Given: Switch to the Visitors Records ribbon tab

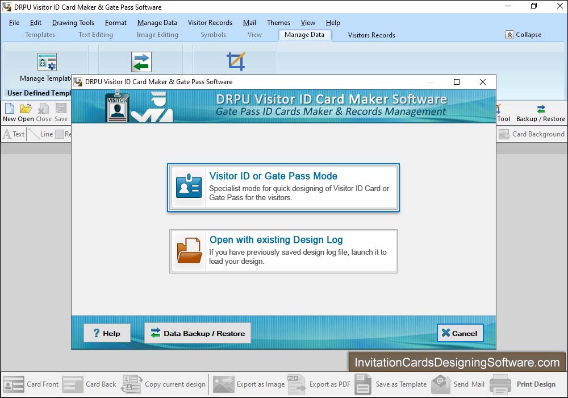Looking at the screenshot, I should click(371, 35).
